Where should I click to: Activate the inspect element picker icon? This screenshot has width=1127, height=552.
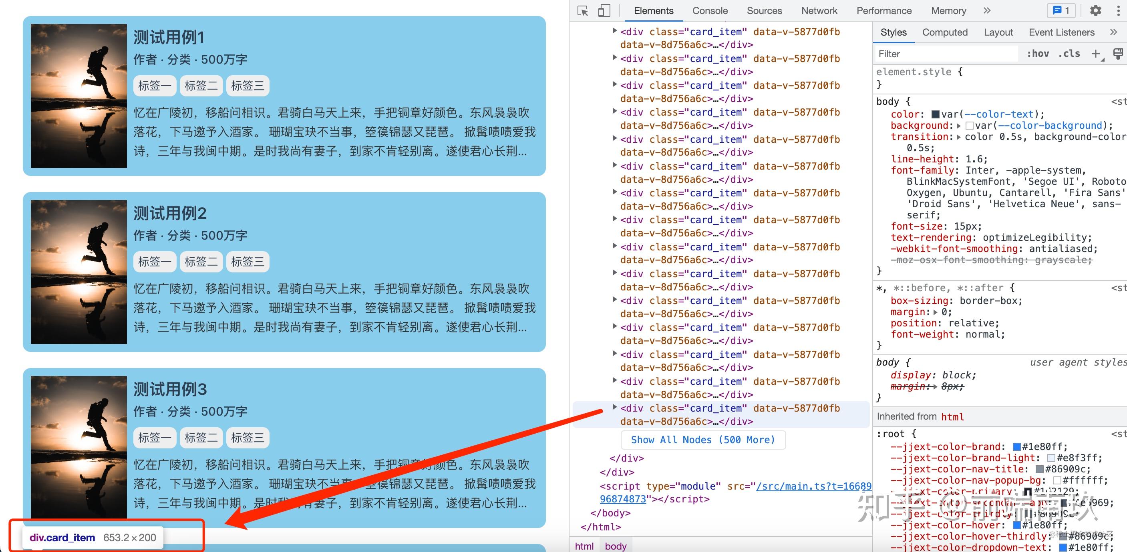tap(583, 10)
